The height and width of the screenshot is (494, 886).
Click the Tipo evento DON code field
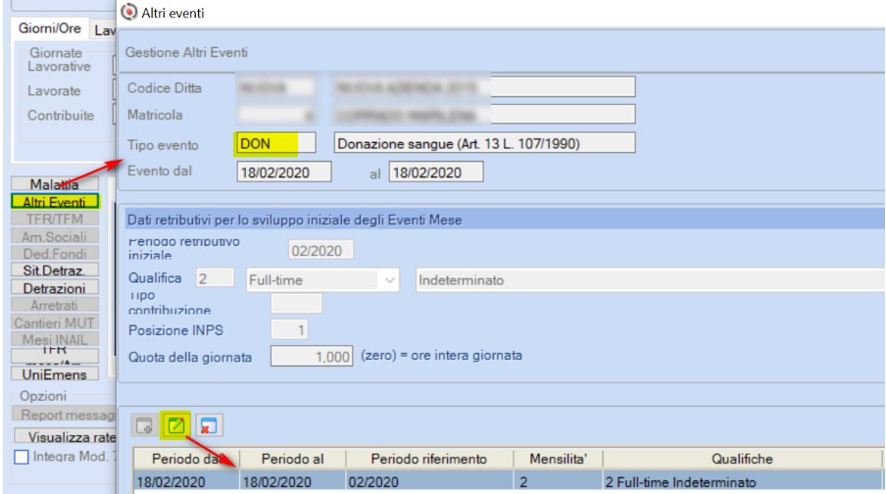click(x=275, y=143)
